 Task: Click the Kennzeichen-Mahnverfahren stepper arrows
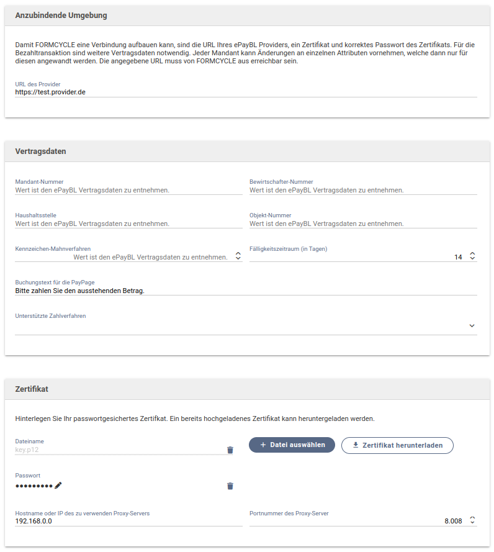[x=238, y=256]
